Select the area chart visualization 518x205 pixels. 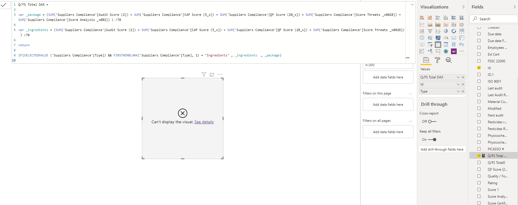[x=430, y=24]
